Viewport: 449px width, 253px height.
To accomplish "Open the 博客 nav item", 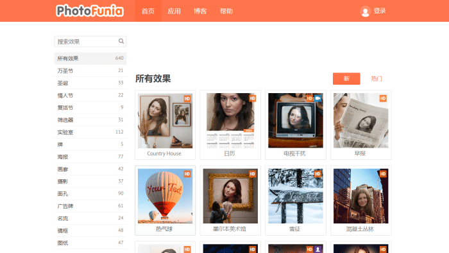I will click(x=200, y=11).
